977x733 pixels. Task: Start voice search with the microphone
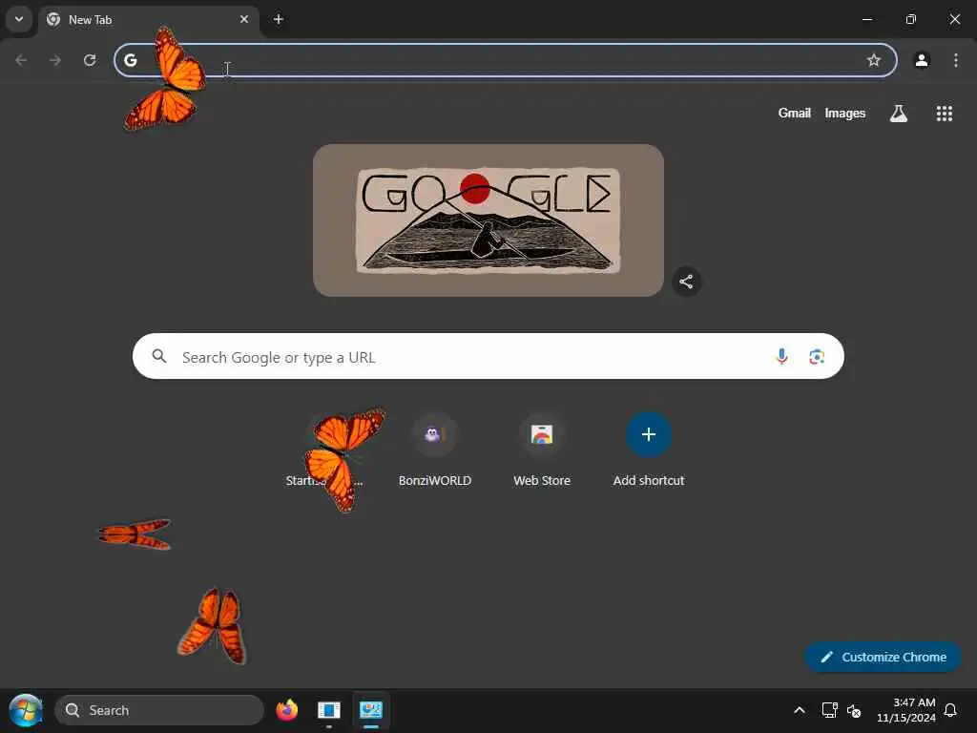pos(781,357)
